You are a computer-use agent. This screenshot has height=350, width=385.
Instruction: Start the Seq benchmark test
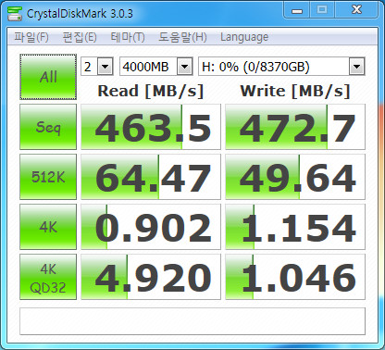[48, 127]
